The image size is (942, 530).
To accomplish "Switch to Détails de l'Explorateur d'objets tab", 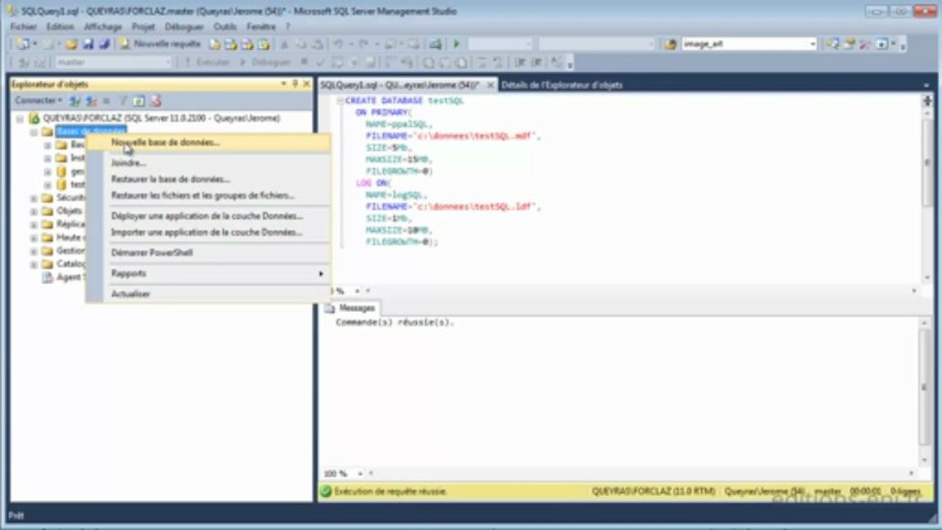I will click(x=562, y=85).
